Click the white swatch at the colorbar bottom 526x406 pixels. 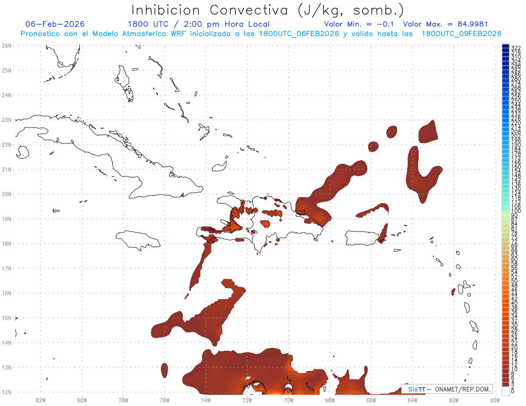(x=506, y=390)
